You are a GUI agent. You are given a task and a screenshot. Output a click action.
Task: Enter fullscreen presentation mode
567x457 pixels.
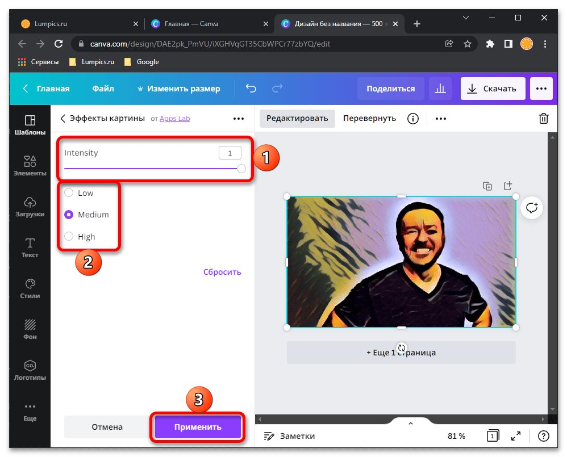(x=516, y=436)
